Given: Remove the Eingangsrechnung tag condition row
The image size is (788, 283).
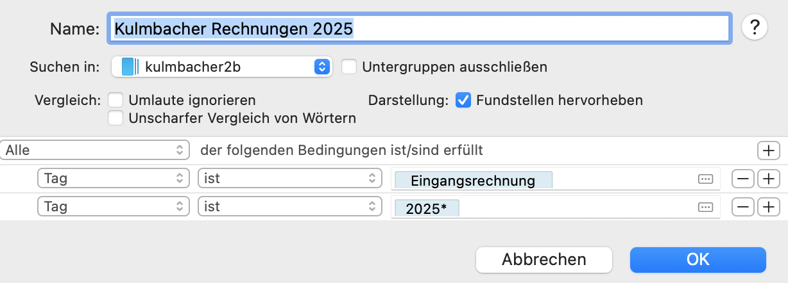Looking at the screenshot, I should [x=744, y=179].
